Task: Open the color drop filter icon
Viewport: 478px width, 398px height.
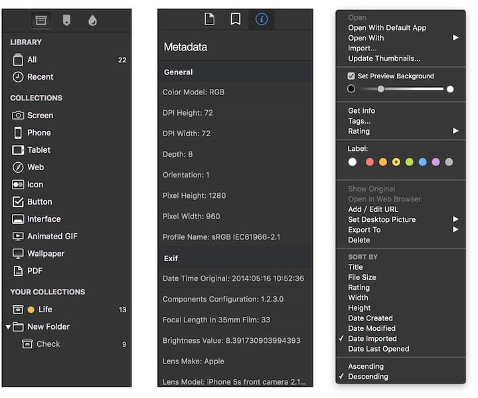Action: tap(92, 21)
